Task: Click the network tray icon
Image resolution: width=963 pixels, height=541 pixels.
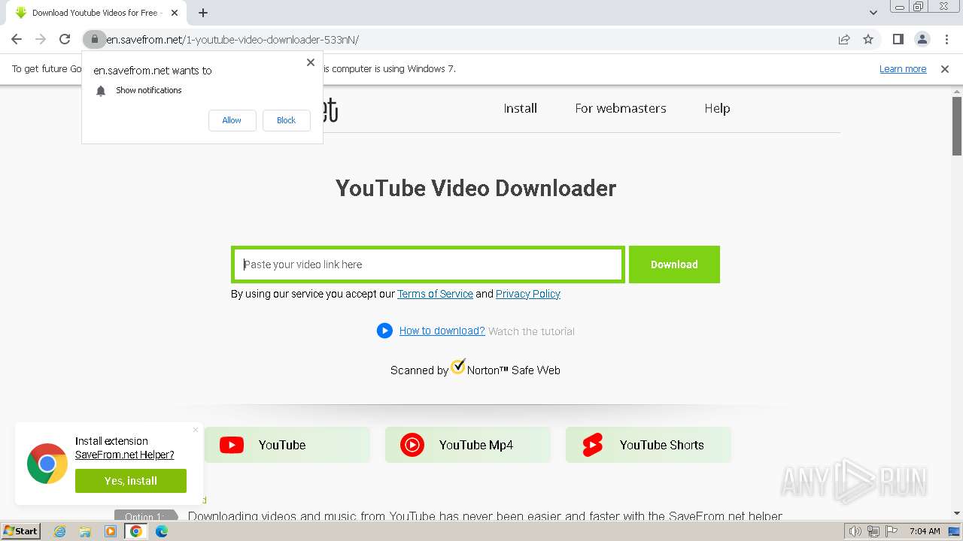Action: click(x=873, y=531)
